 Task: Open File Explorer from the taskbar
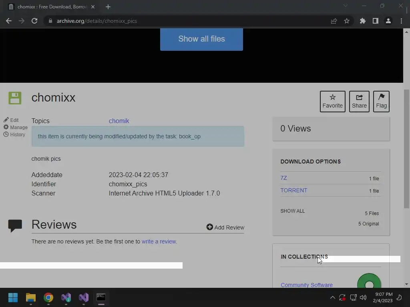pyautogui.click(x=30, y=297)
